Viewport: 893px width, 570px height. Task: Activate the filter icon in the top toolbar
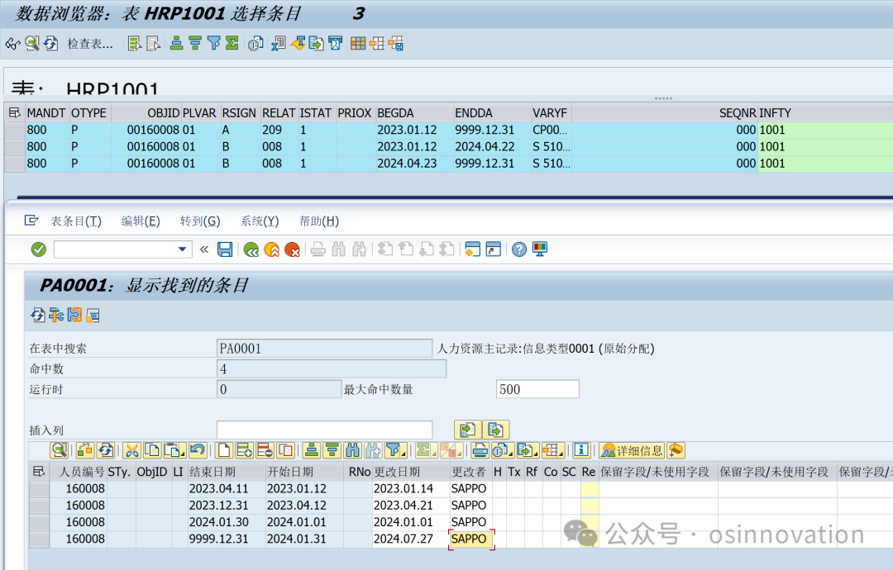(214, 43)
